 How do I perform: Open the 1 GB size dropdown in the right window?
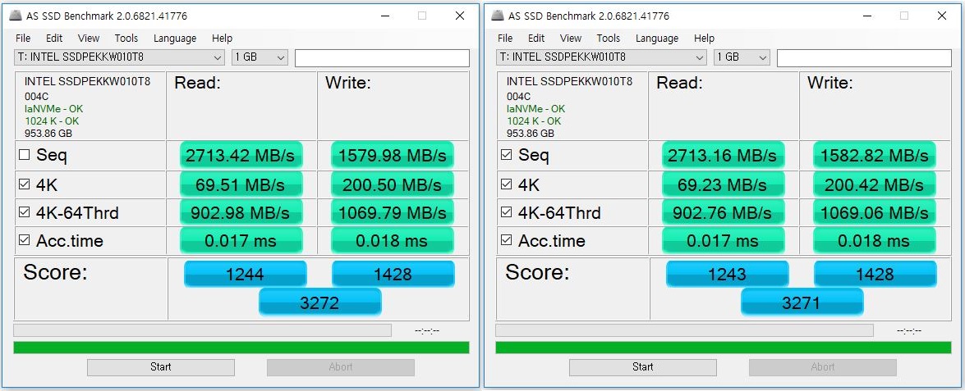[741, 57]
